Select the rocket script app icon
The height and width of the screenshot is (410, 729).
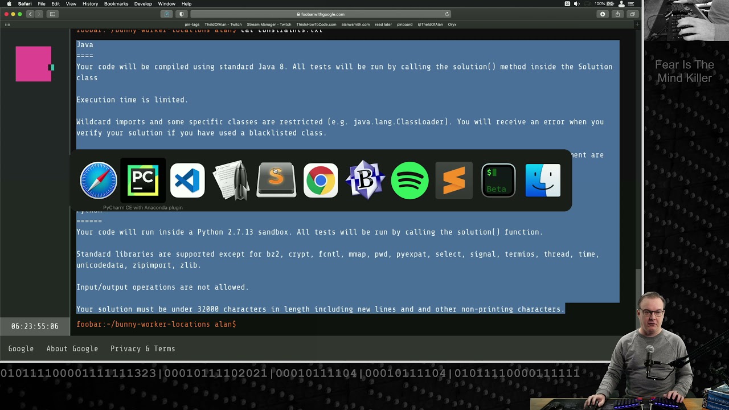(232, 181)
